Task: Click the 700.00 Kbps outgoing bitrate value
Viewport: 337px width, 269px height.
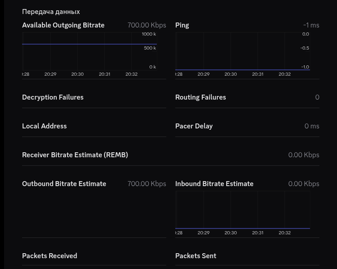Action: tap(147, 25)
